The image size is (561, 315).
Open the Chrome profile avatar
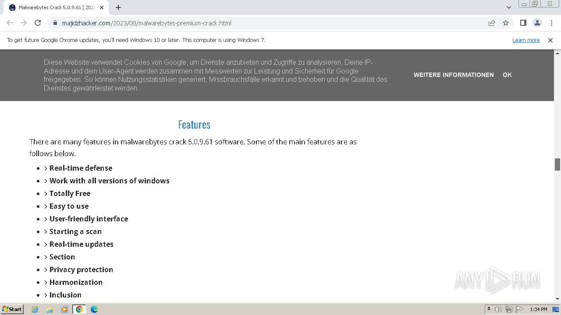[x=537, y=23]
